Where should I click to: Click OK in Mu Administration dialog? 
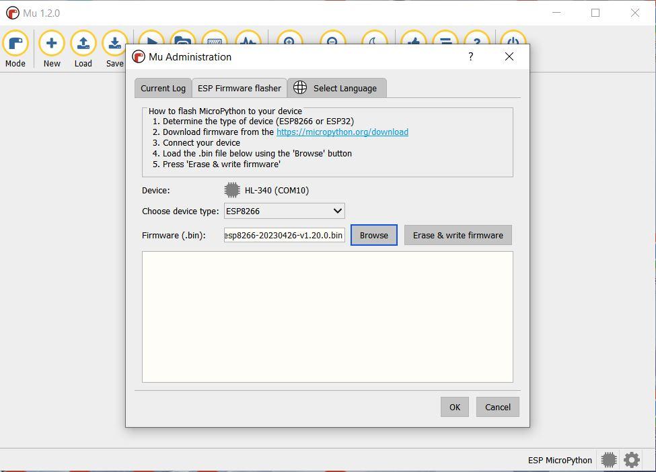455,407
